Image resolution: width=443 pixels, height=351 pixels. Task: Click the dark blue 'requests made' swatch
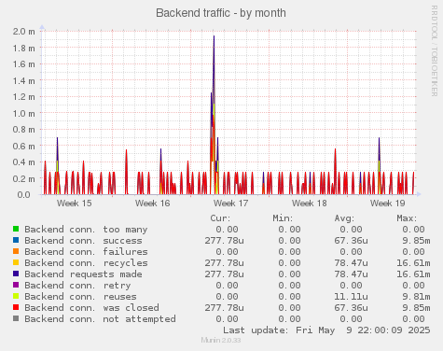(x=16, y=274)
